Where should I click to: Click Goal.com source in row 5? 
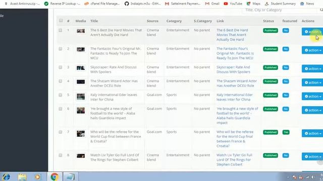pyautogui.click(x=154, y=95)
